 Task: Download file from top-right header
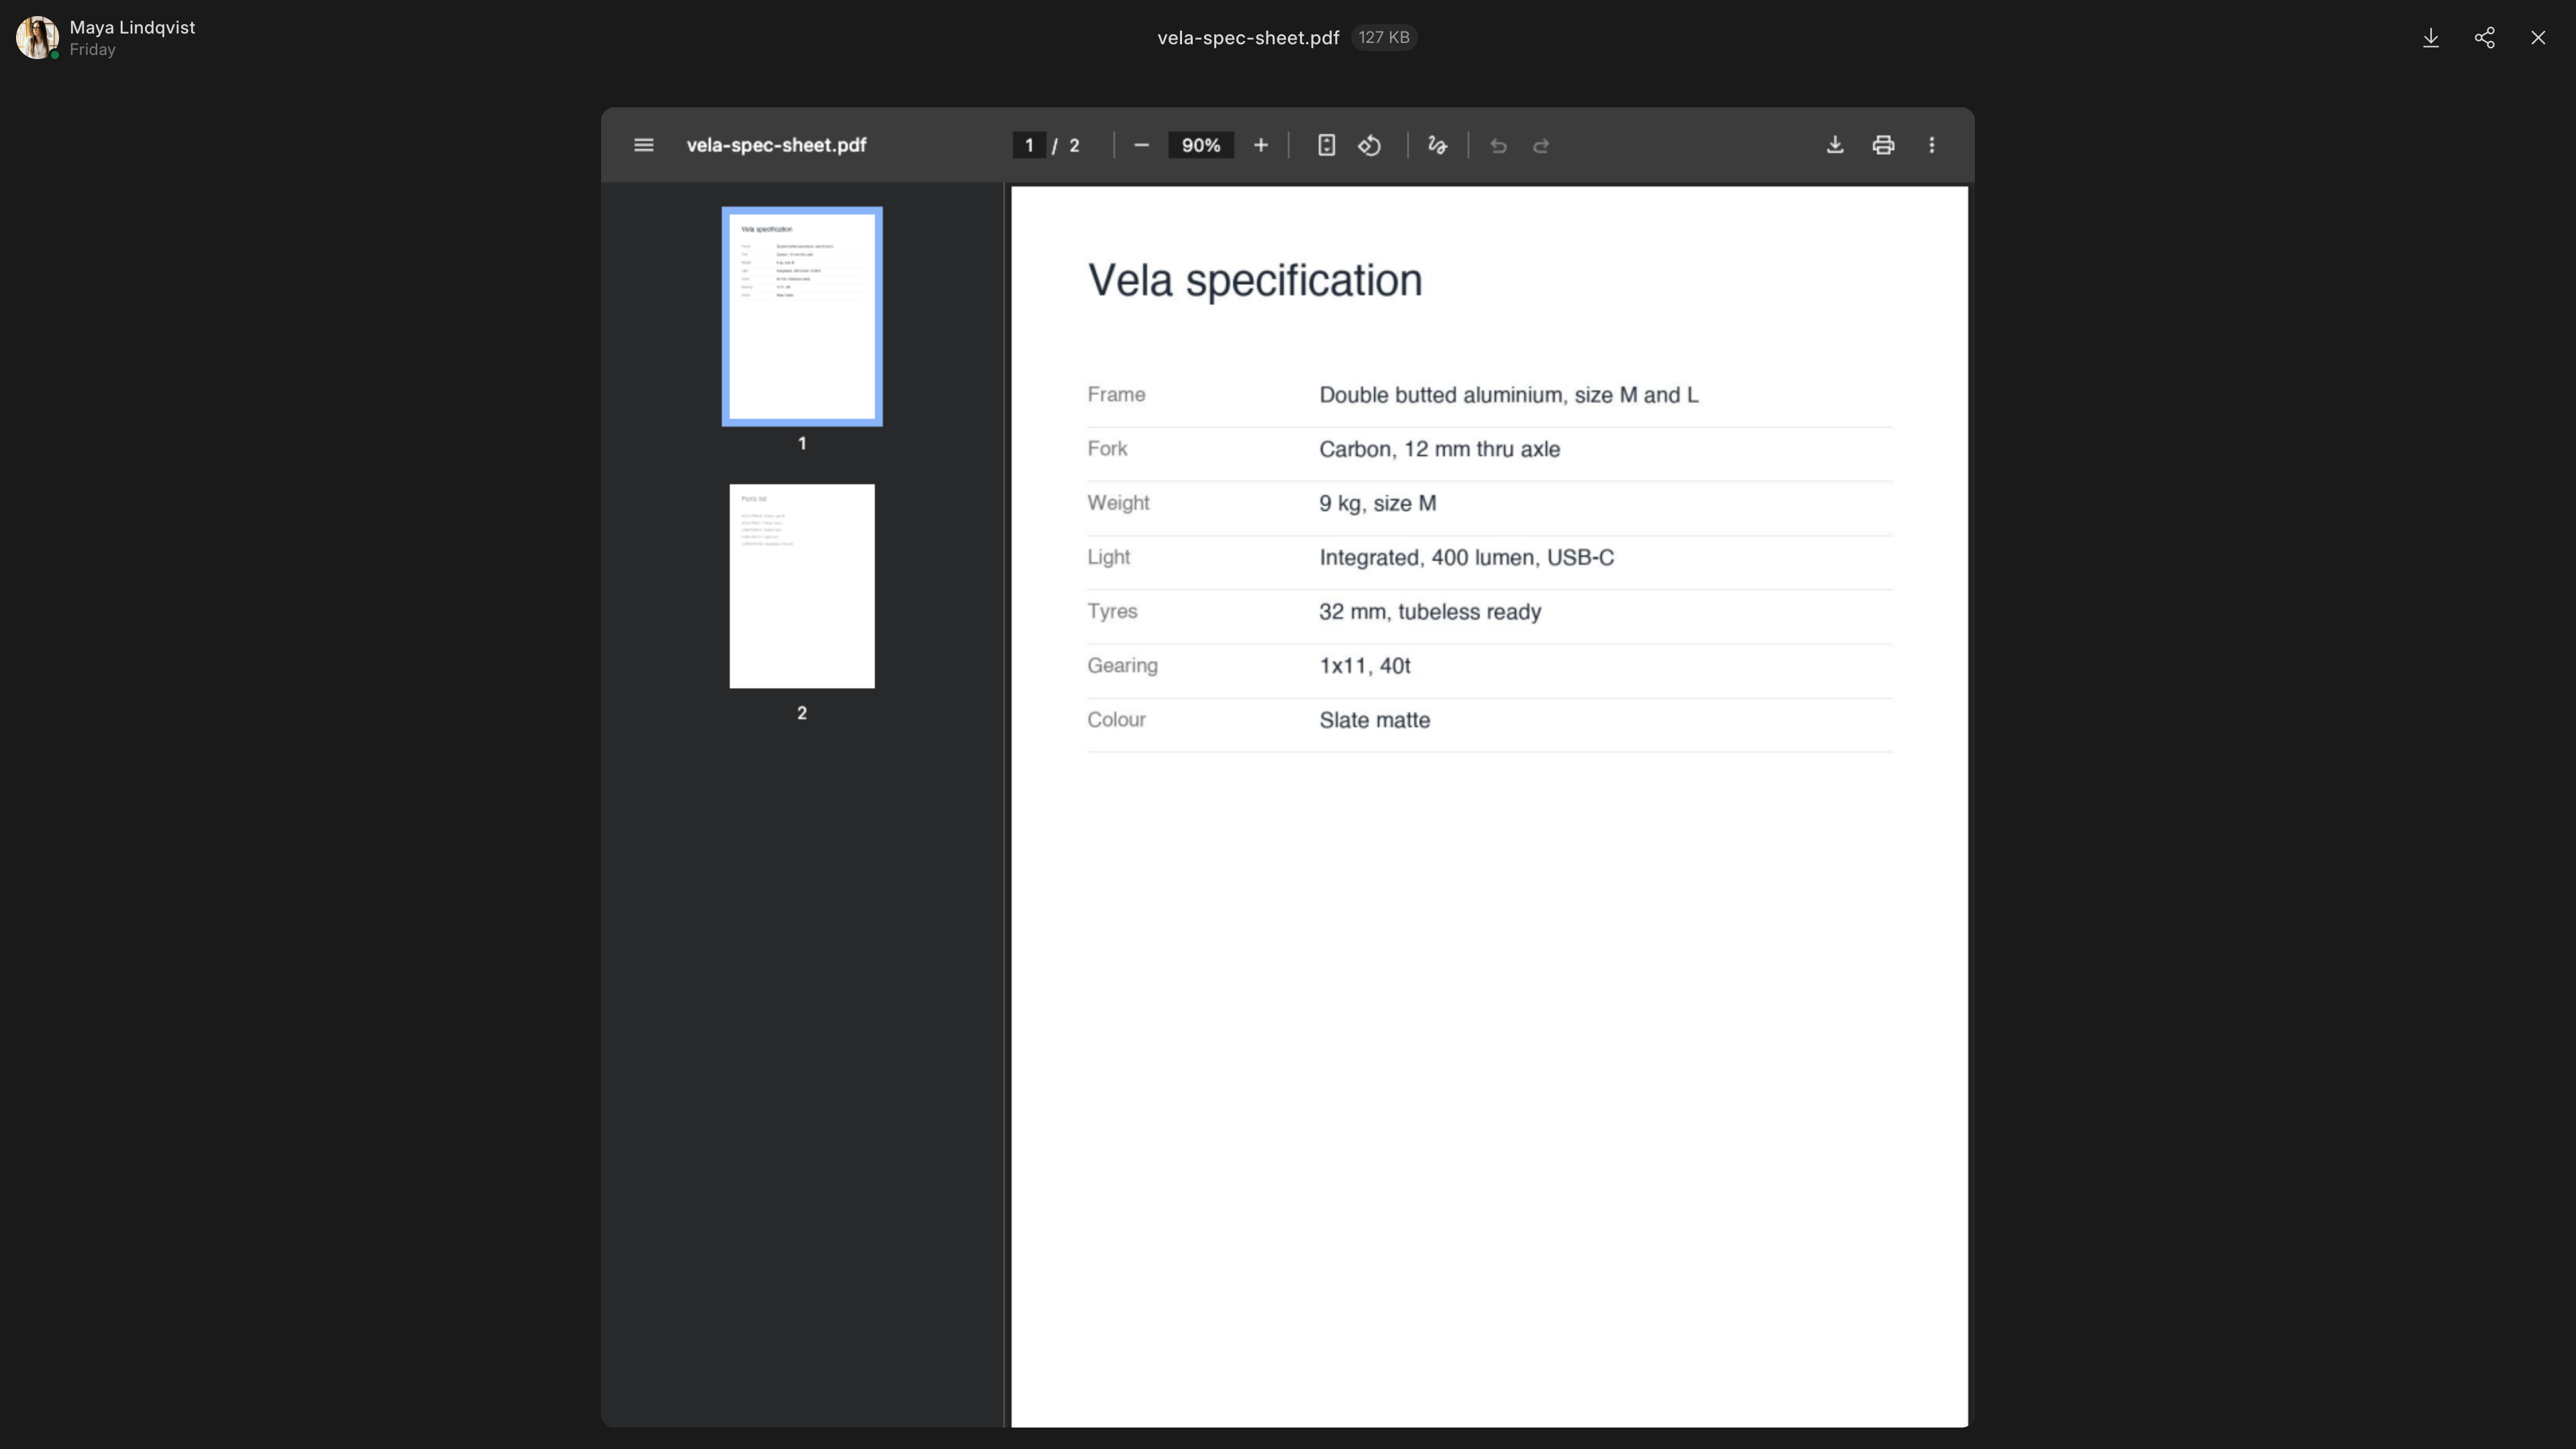pyautogui.click(x=2431, y=38)
